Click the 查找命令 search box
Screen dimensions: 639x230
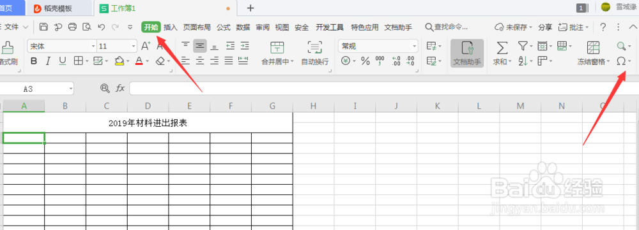coord(447,27)
